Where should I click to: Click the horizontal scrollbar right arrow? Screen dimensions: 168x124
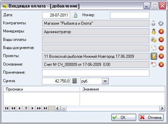tap(162, 108)
